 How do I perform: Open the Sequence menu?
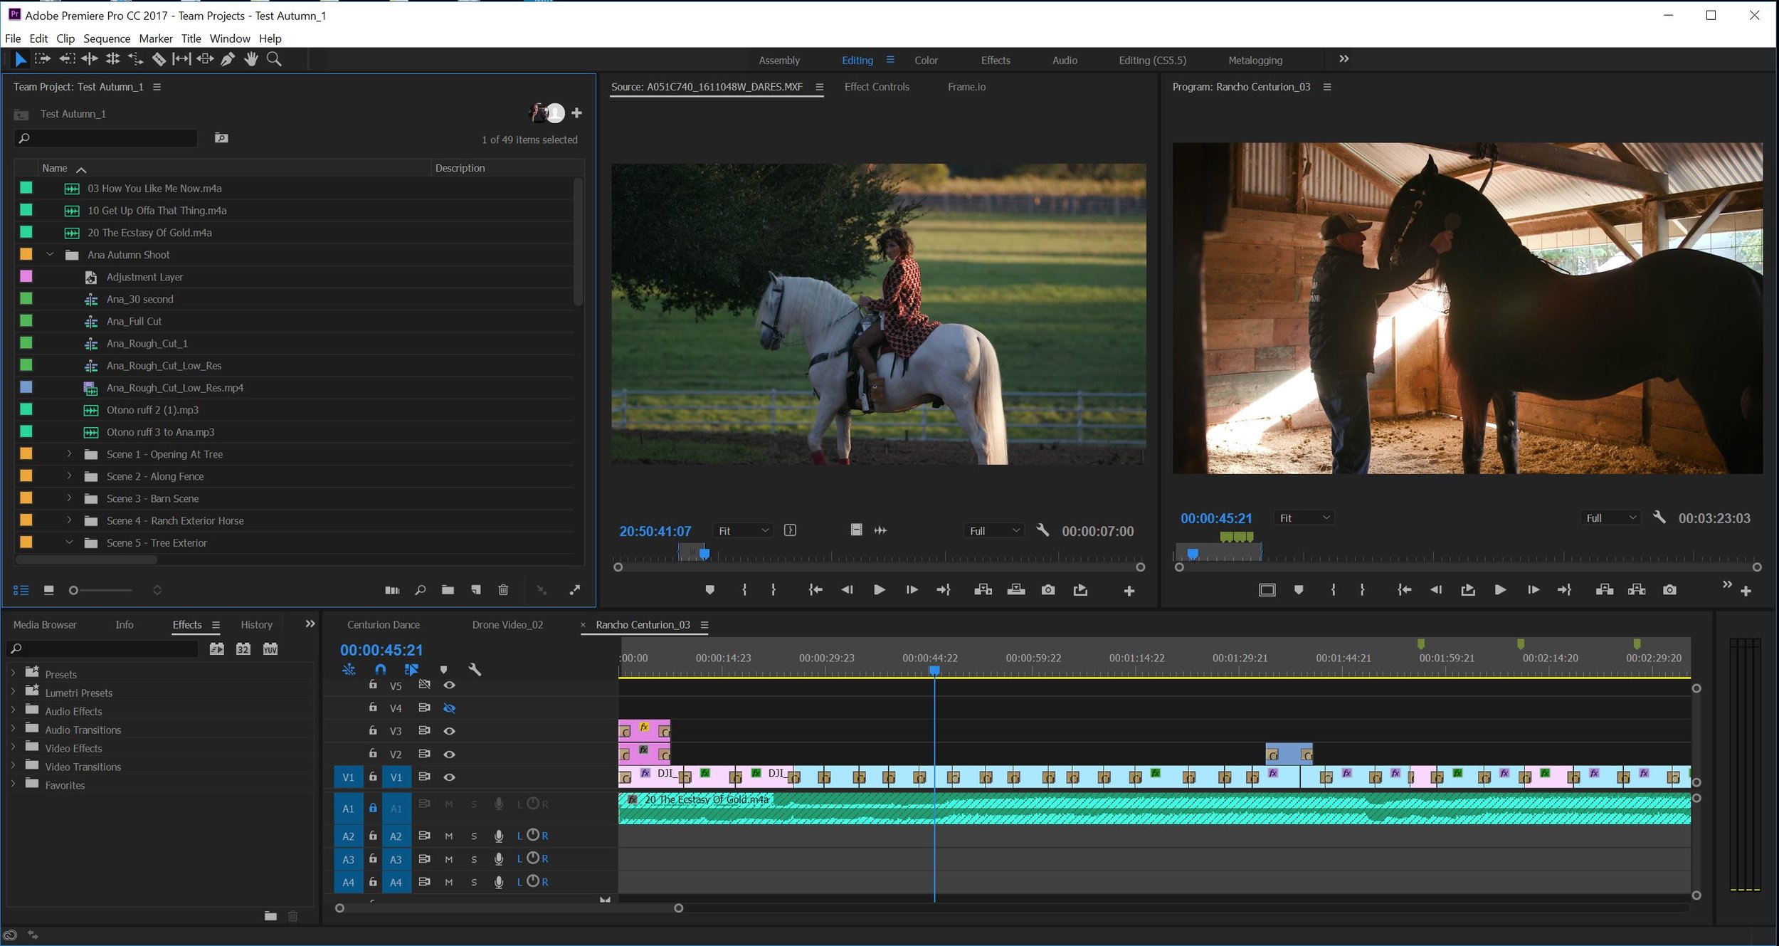pyautogui.click(x=107, y=38)
